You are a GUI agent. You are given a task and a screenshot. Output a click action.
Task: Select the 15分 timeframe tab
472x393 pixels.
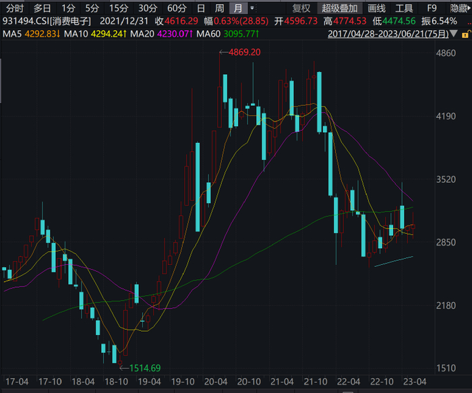click(x=118, y=8)
